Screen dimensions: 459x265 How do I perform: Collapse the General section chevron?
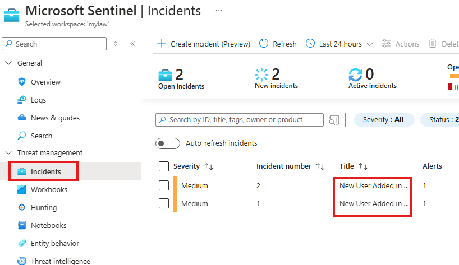pyautogui.click(x=9, y=63)
